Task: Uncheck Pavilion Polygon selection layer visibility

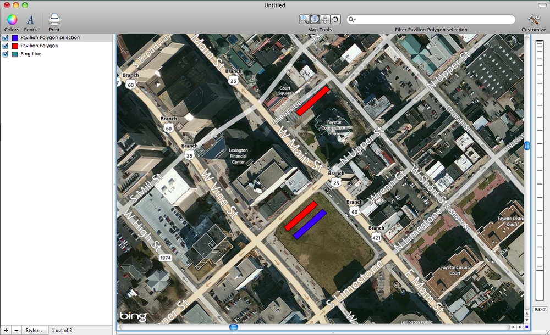Action: click(5, 38)
